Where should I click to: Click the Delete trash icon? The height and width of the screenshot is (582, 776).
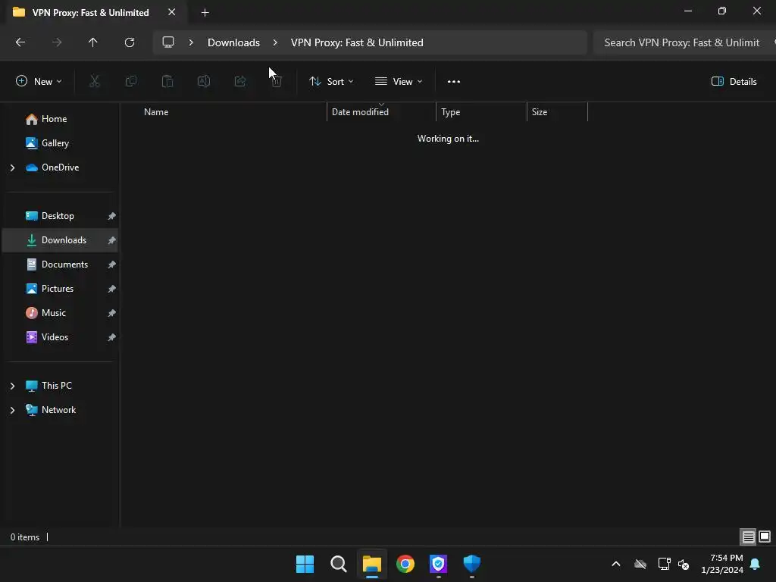pos(277,81)
